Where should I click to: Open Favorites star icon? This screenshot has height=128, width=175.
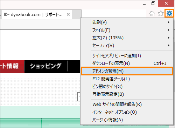(x=161, y=13)
